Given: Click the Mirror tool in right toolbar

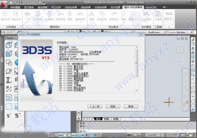Looking at the screenshot, I should [x=193, y=48].
